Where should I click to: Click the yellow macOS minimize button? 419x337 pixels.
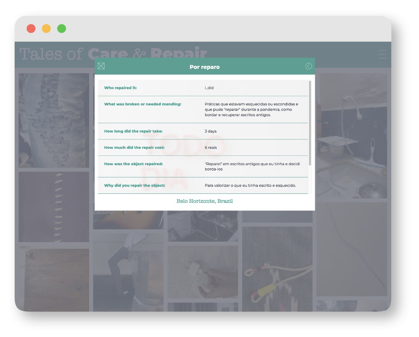46,29
